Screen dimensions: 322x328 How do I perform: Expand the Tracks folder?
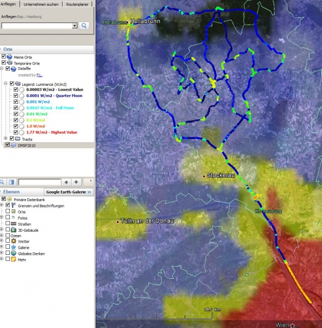[5, 138]
